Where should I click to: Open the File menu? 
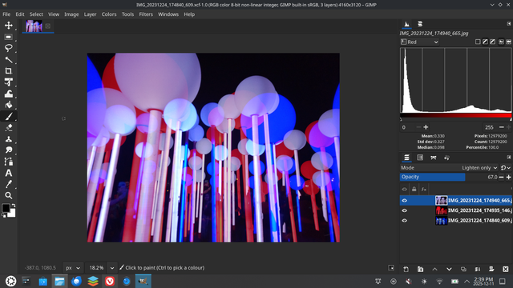point(6,14)
